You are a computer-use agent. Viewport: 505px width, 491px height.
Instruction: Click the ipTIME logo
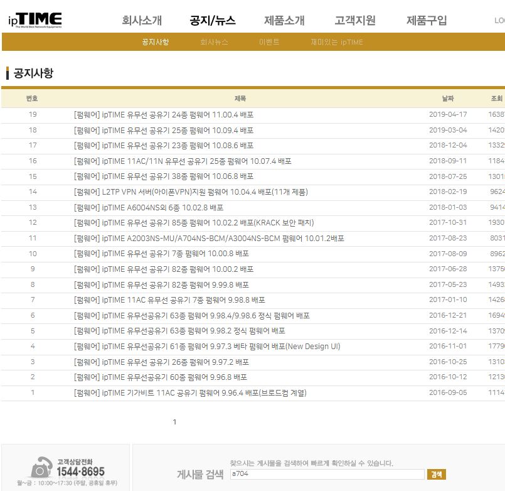coord(35,20)
